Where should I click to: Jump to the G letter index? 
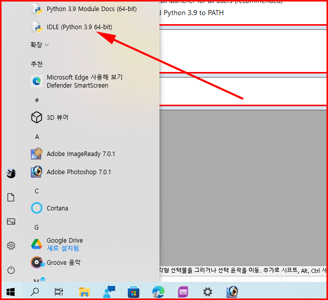pos(37,228)
